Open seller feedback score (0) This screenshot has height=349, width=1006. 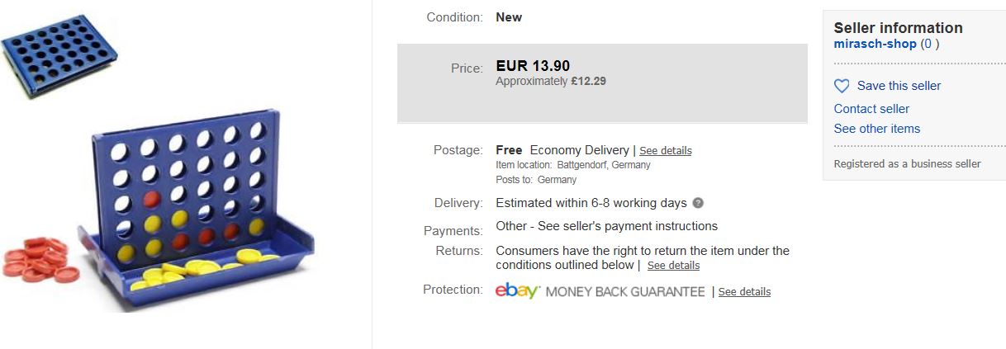coord(930,44)
